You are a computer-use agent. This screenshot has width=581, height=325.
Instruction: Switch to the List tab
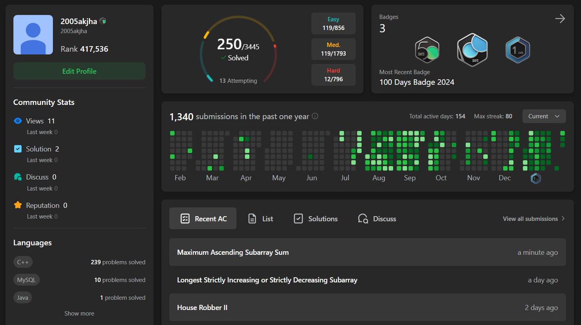pos(260,219)
